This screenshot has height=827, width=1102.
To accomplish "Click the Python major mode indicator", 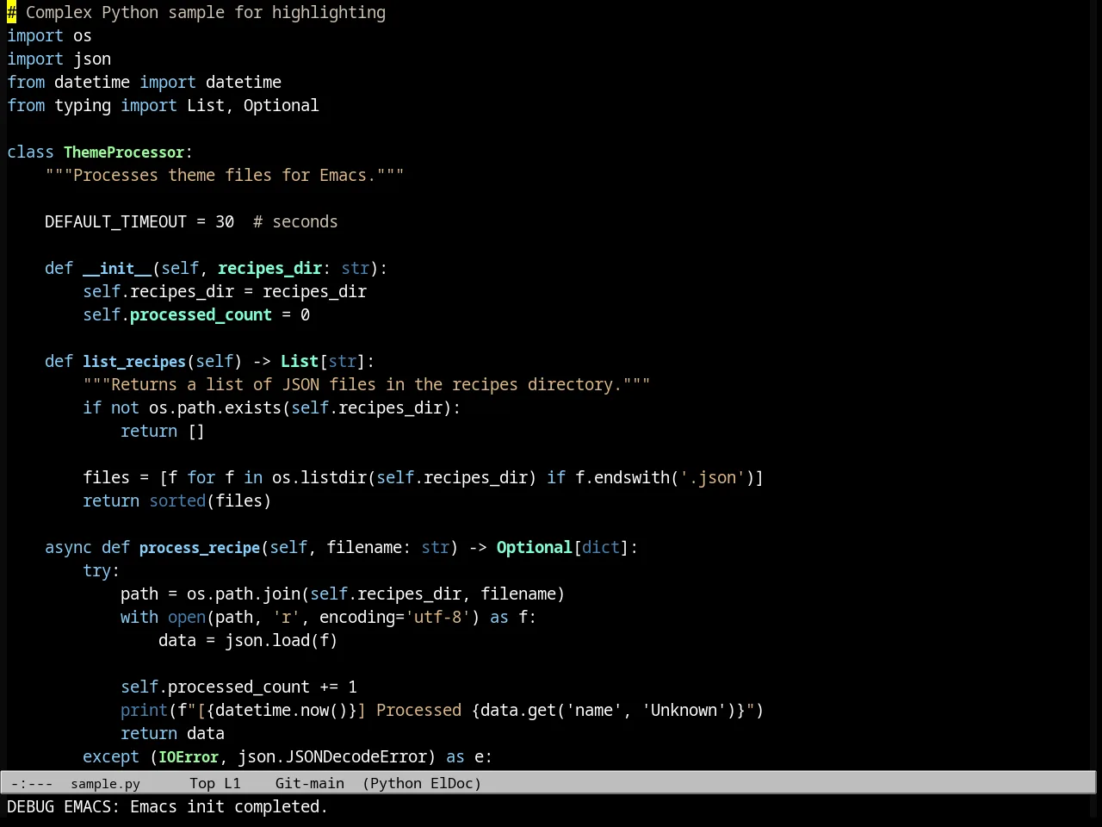I will click(396, 783).
